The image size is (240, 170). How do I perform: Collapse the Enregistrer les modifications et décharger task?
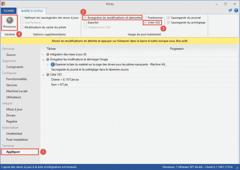pos(43,59)
